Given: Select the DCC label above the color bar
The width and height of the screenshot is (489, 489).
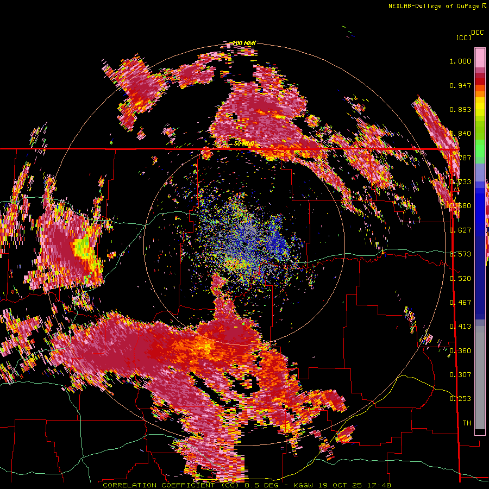Looking at the screenshot, I should (x=478, y=33).
